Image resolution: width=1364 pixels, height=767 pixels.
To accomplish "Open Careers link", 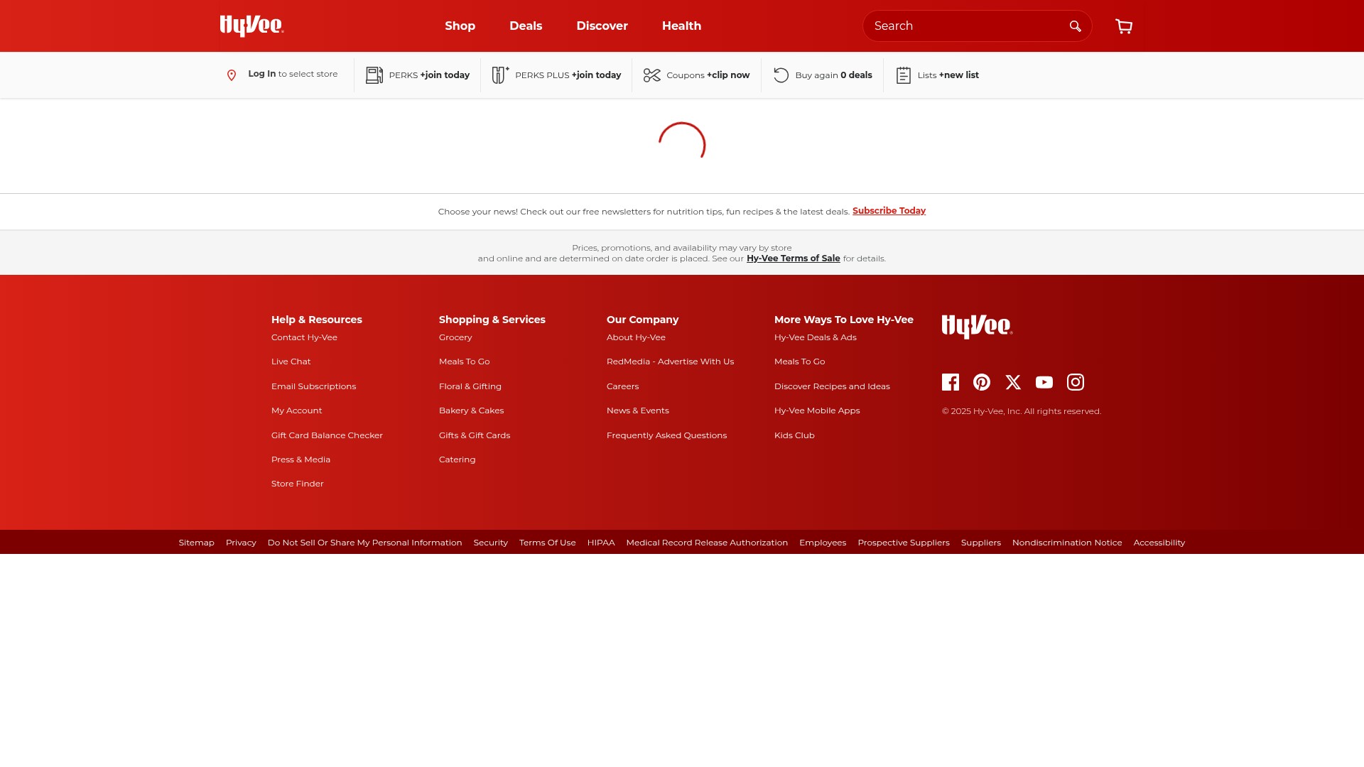I will pos(622,386).
